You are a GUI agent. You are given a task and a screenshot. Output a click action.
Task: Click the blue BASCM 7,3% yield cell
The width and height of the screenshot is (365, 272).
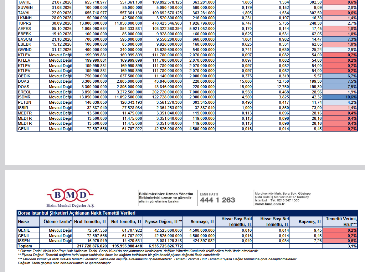click(340, 39)
